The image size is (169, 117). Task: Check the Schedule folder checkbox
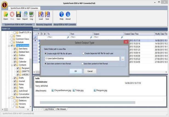tap(12, 42)
